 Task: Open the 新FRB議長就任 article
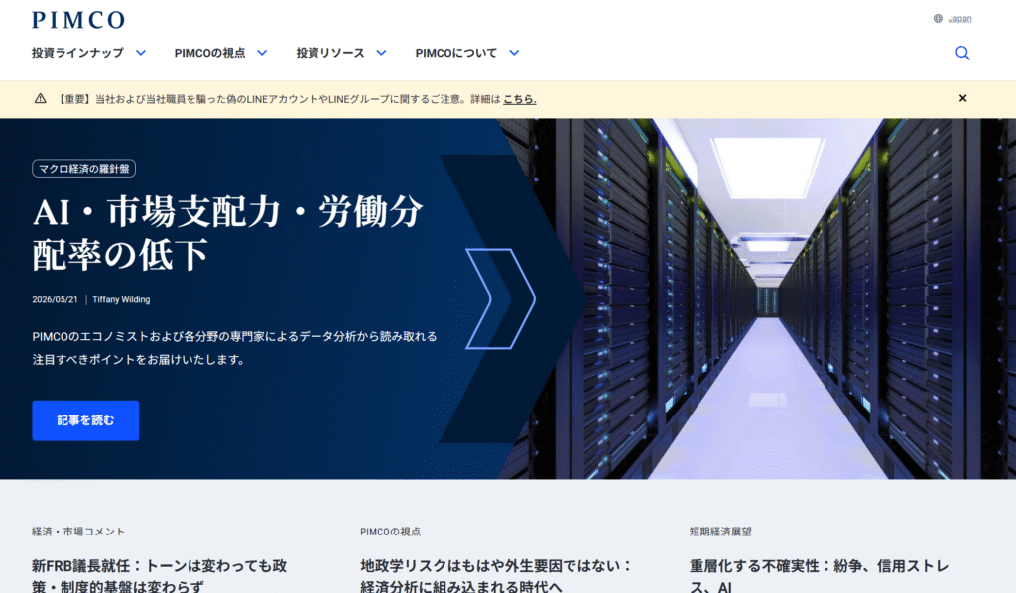click(x=160, y=576)
